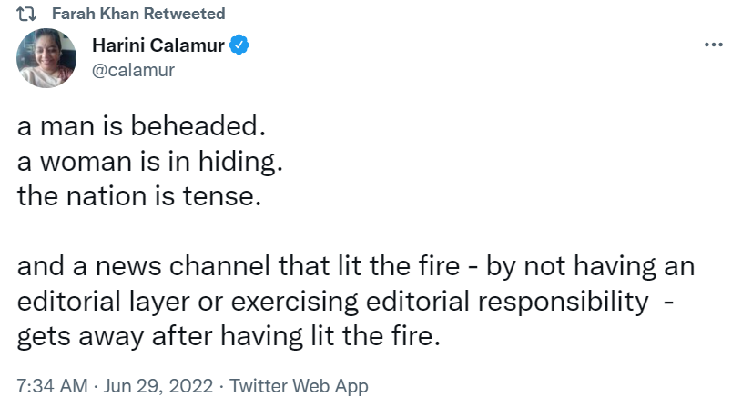
Task: Click the retweet arrows icon above tweet
Action: [x=27, y=15]
